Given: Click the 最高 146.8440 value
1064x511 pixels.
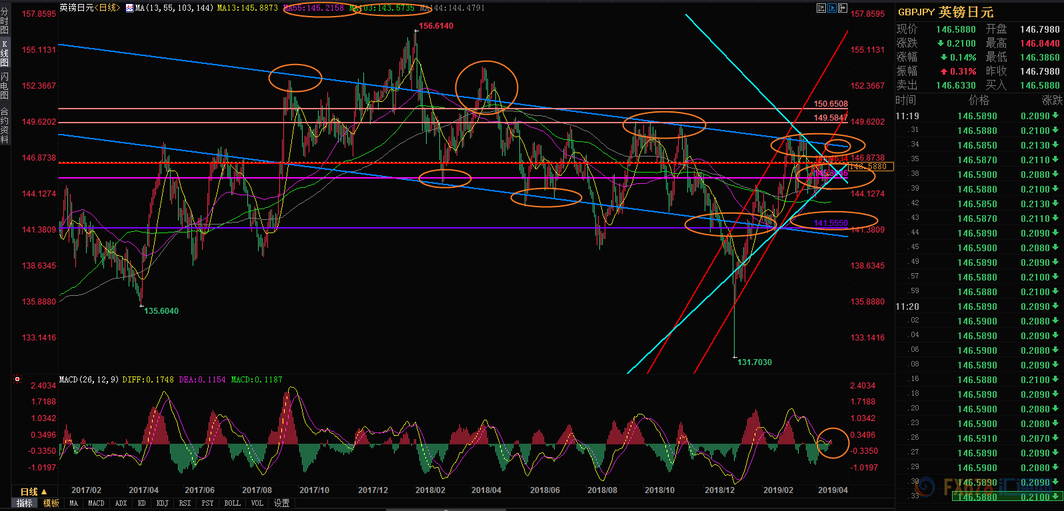Looking at the screenshot, I should [1040, 43].
